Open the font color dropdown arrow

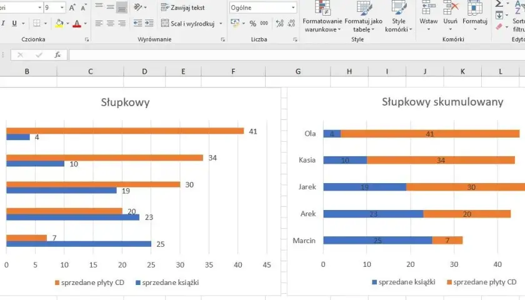coord(86,24)
